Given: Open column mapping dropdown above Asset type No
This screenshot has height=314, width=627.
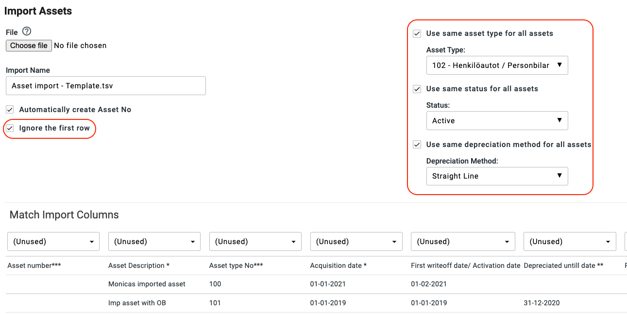Looking at the screenshot, I should 255,242.
